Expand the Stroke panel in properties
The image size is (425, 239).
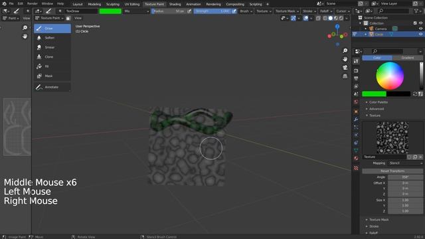(x=374, y=226)
